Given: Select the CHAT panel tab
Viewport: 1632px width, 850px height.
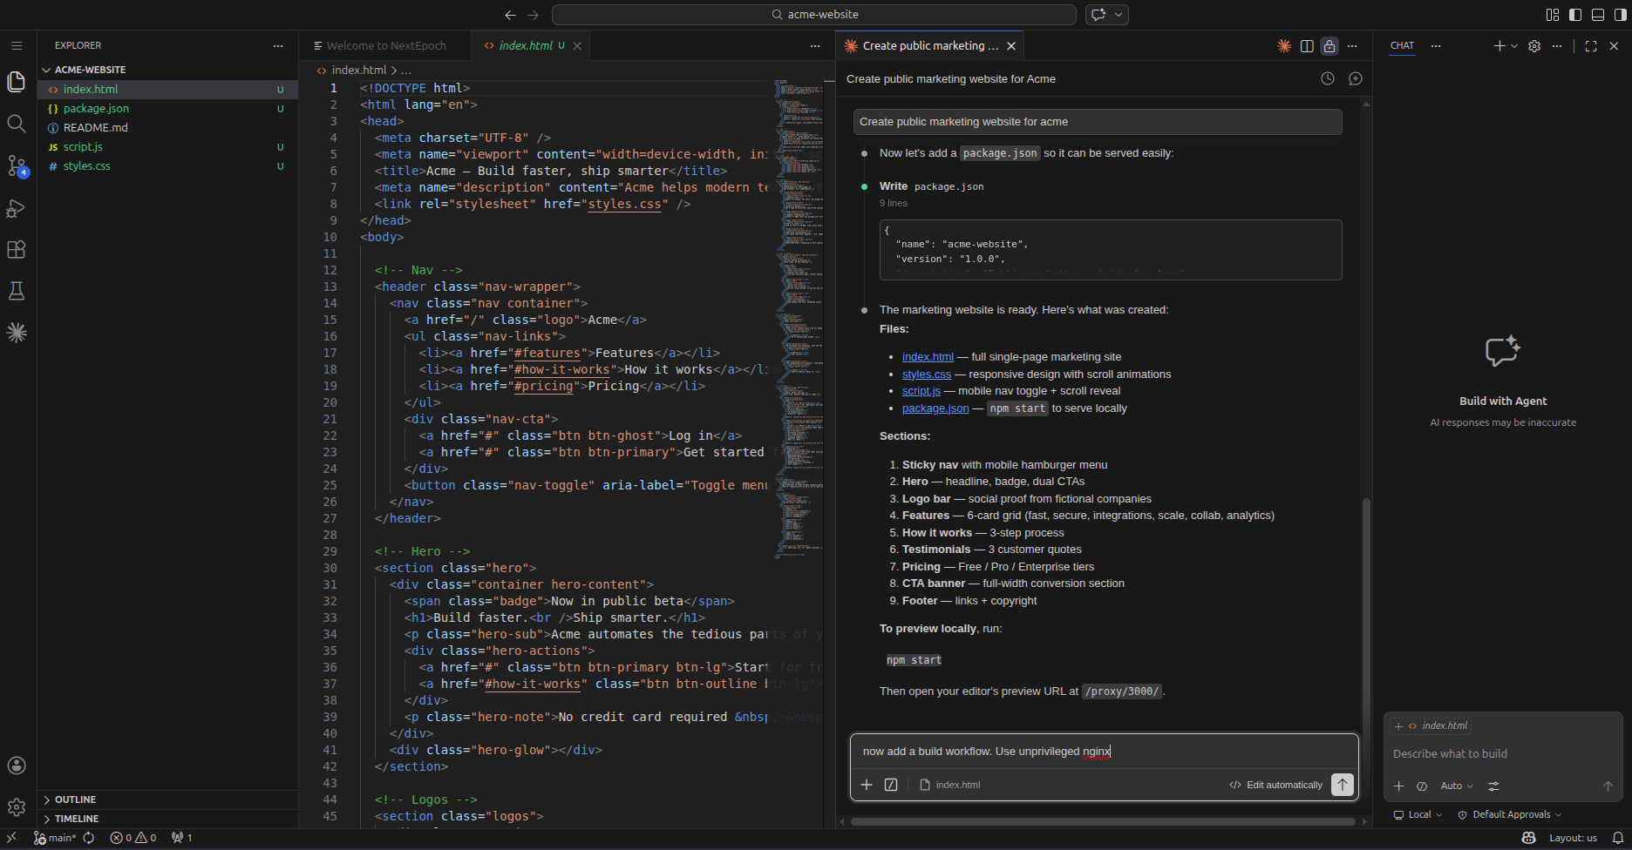Looking at the screenshot, I should coord(1403,46).
